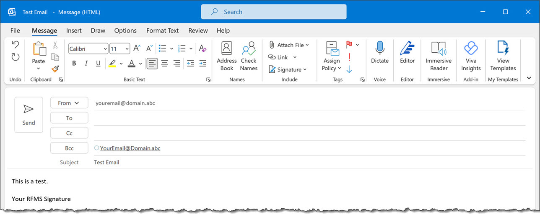Image resolution: width=540 pixels, height=217 pixels.
Task: Switch to the Insert tab
Action: (x=74, y=31)
